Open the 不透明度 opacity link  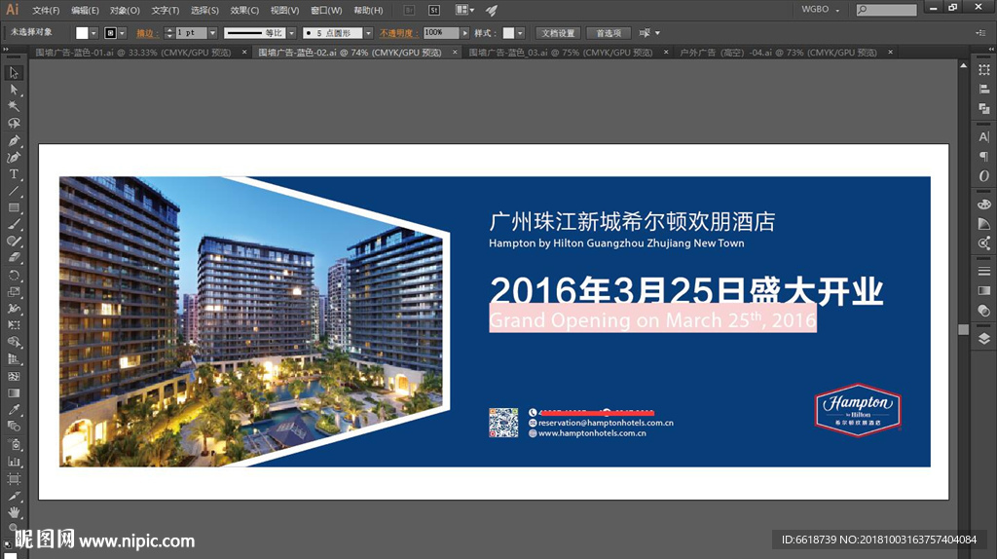[x=396, y=33]
